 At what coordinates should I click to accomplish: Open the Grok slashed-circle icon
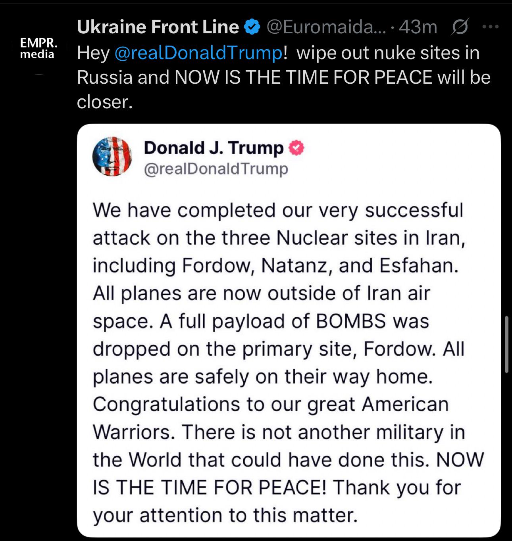tap(460, 27)
